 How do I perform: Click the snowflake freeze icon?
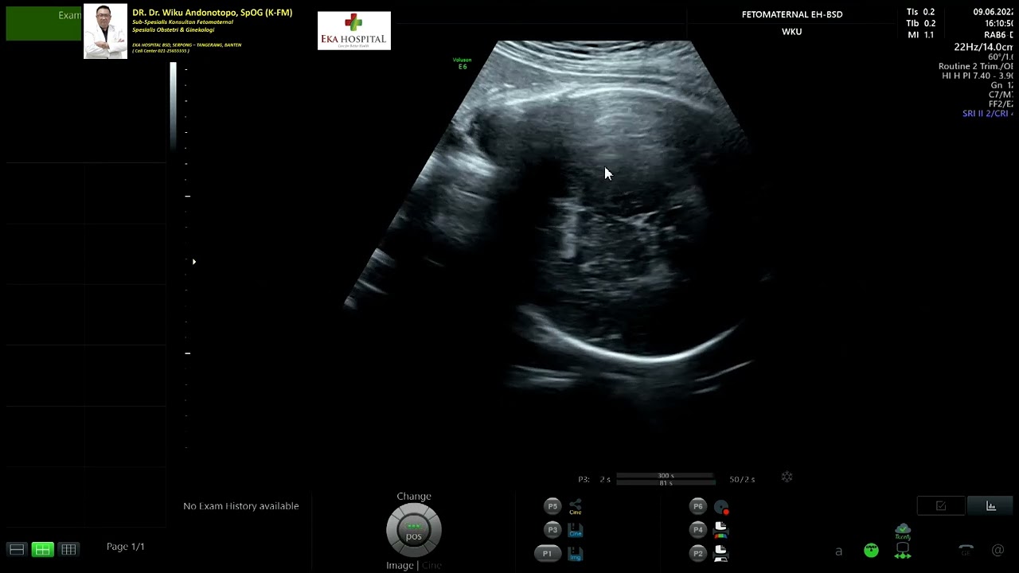pyautogui.click(x=787, y=477)
